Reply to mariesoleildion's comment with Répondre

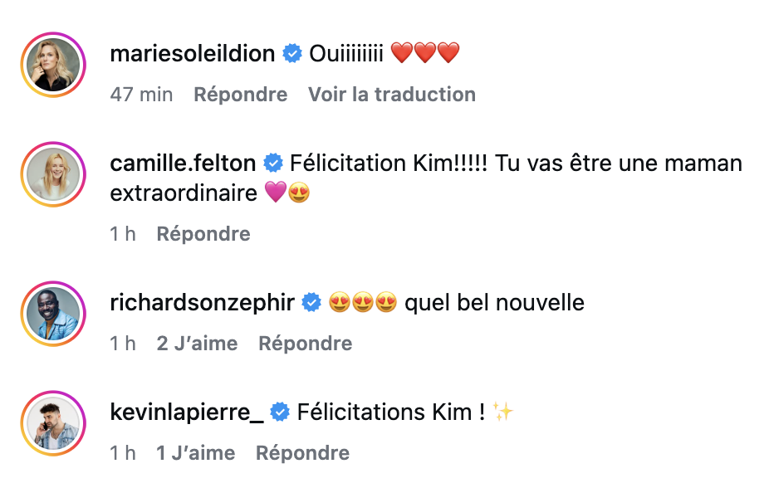(241, 95)
